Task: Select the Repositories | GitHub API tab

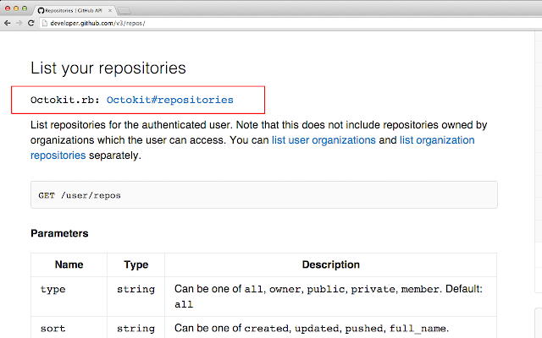Action: (x=74, y=11)
